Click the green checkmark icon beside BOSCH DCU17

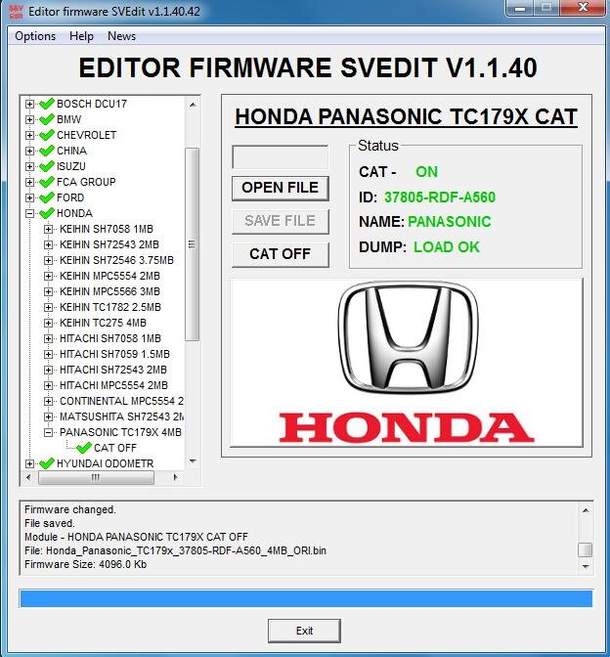tap(47, 104)
